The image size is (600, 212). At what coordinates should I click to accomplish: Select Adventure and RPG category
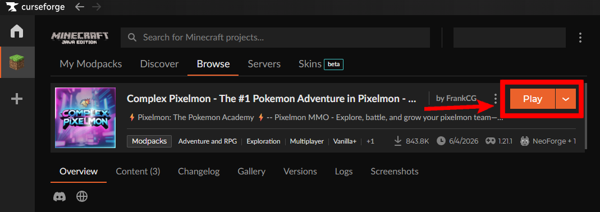point(208,141)
